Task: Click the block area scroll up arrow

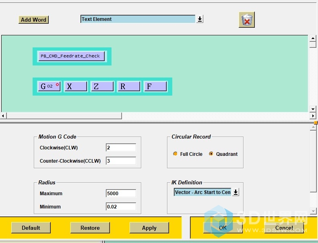Action: click(313, 38)
